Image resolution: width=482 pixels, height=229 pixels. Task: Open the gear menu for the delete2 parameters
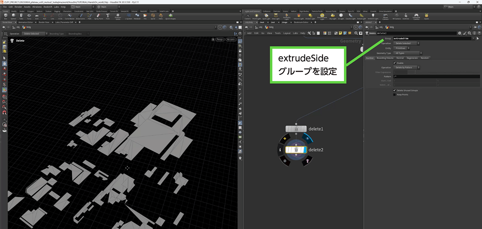tap(460, 33)
